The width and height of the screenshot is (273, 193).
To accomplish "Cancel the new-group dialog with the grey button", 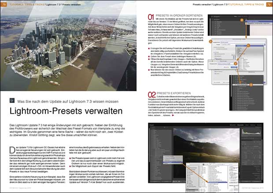I will [x=226, y=67].
